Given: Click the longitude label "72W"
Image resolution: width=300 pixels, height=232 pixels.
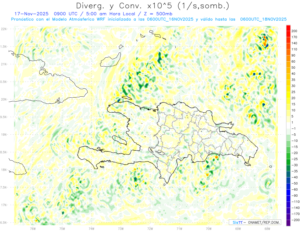Looking at the screenshot, I should [150, 228].
